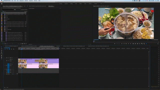This screenshot has width=160, height=90.
Task: Click the Home icon below menu bar
Action: (2, 4)
